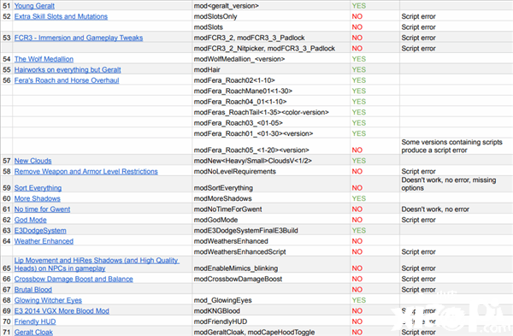This screenshot has height=336, width=513.
Task: Select Script error note in God Mode row
Action: coord(456,220)
